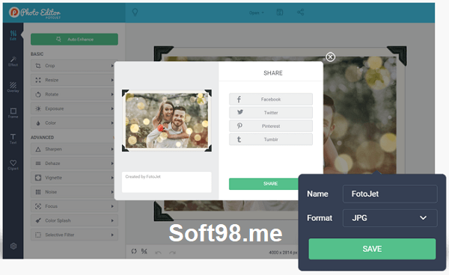Expand the Noise option arrow
The width and height of the screenshot is (449, 275).
[112, 192]
